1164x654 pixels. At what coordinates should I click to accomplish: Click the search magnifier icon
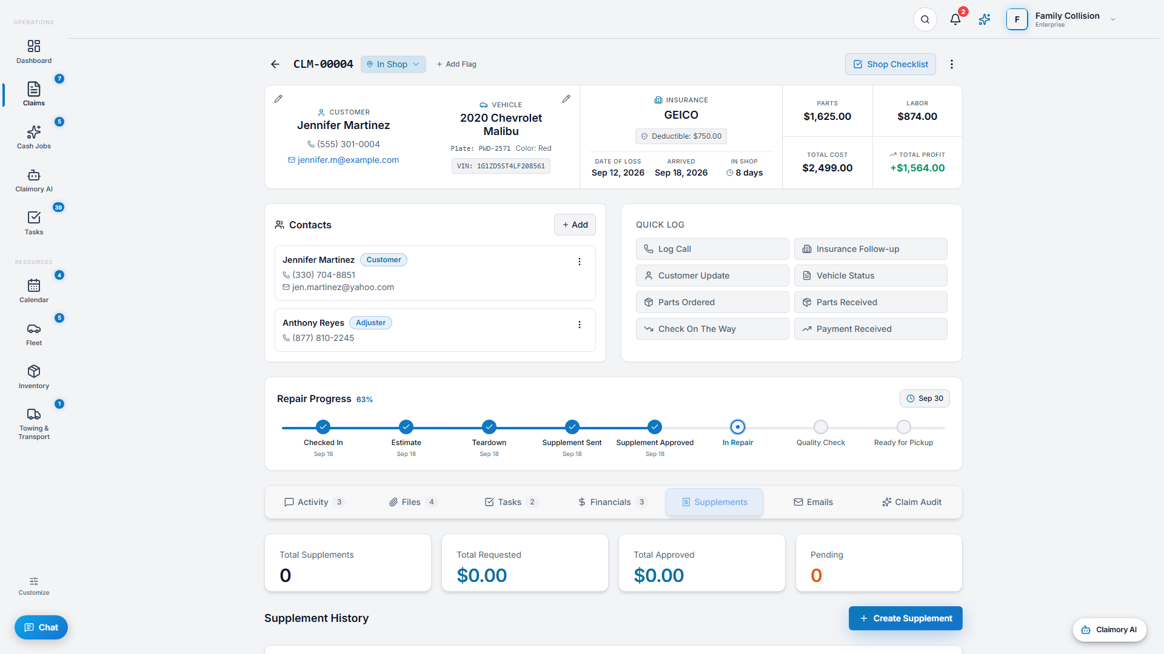click(x=925, y=19)
